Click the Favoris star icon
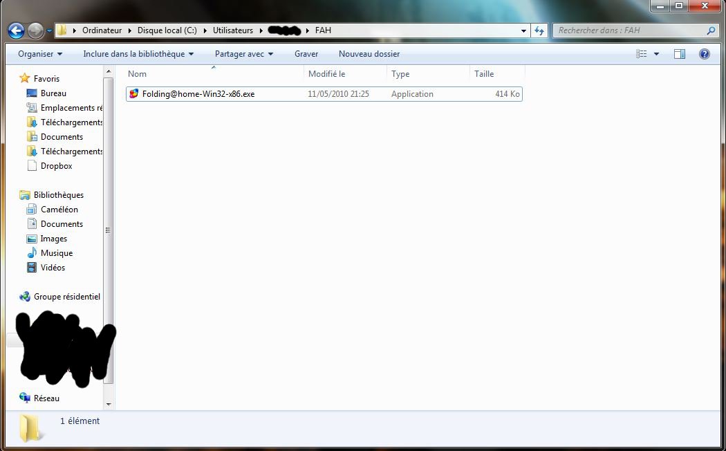Screen dimensions: 726x451 coord(24,78)
